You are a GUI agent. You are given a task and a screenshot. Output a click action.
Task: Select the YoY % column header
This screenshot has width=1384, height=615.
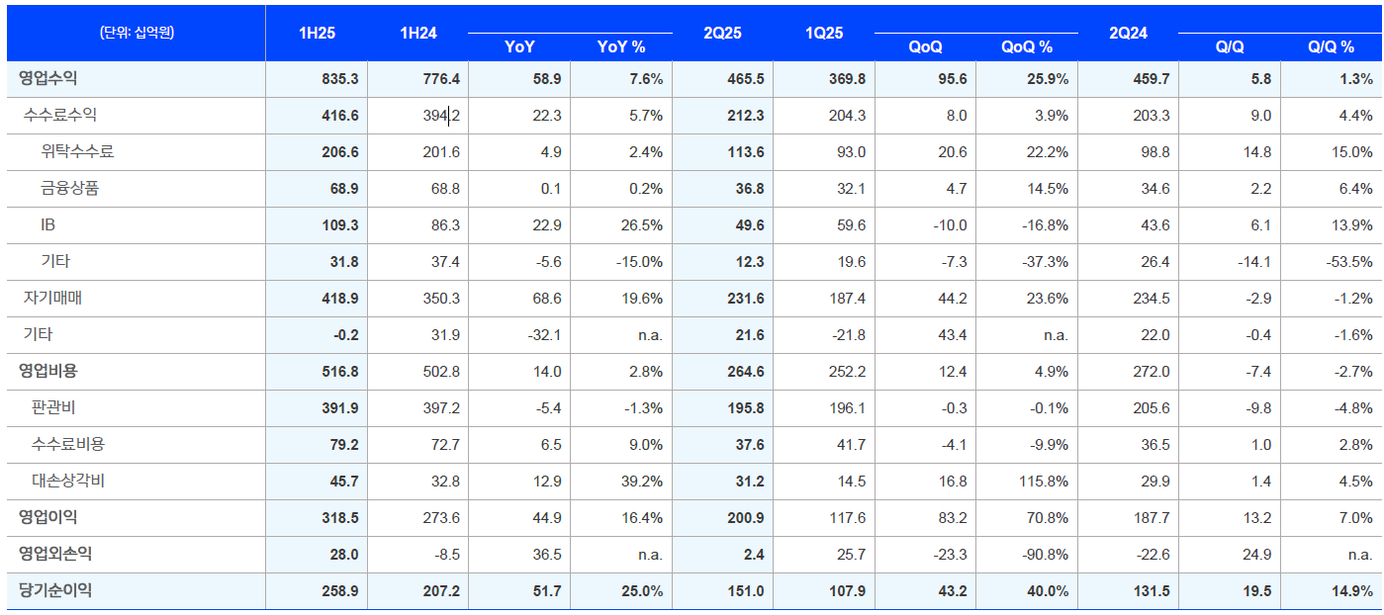click(621, 46)
